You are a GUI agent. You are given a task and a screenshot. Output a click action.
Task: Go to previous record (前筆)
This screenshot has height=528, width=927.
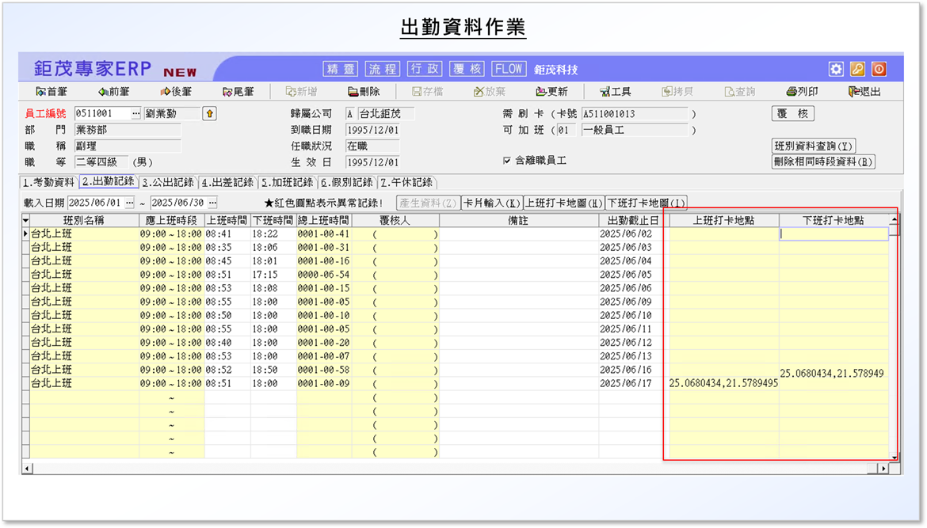[113, 92]
